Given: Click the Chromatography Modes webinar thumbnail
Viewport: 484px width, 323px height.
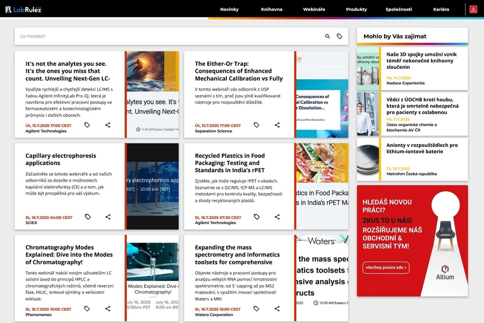Looking at the screenshot, I should tap(153, 278).
